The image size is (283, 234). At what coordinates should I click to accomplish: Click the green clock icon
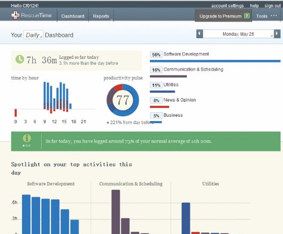20,59
